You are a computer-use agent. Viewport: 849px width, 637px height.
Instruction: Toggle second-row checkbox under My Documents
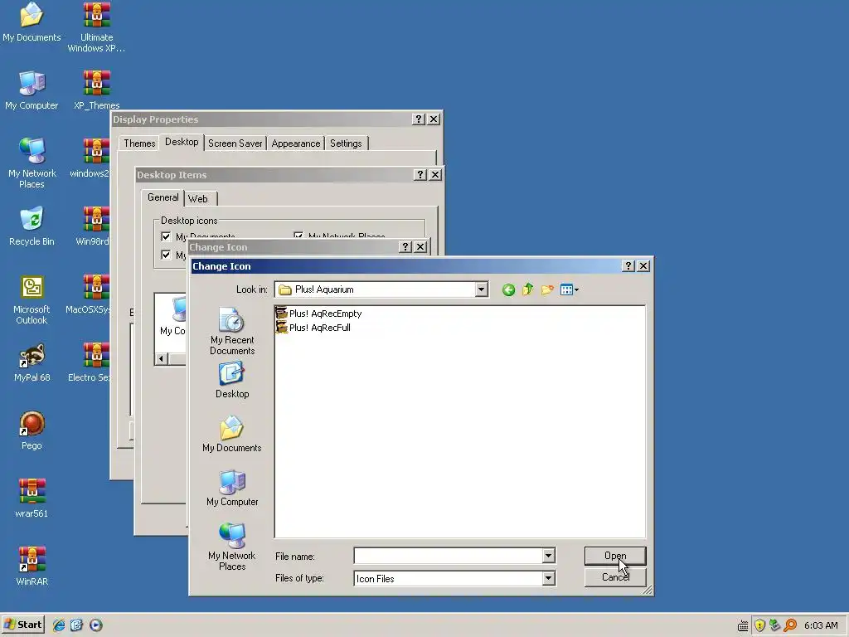click(166, 255)
